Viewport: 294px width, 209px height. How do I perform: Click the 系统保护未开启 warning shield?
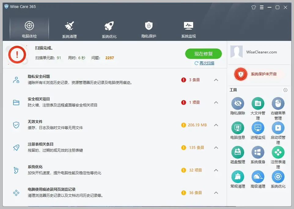click(x=241, y=74)
